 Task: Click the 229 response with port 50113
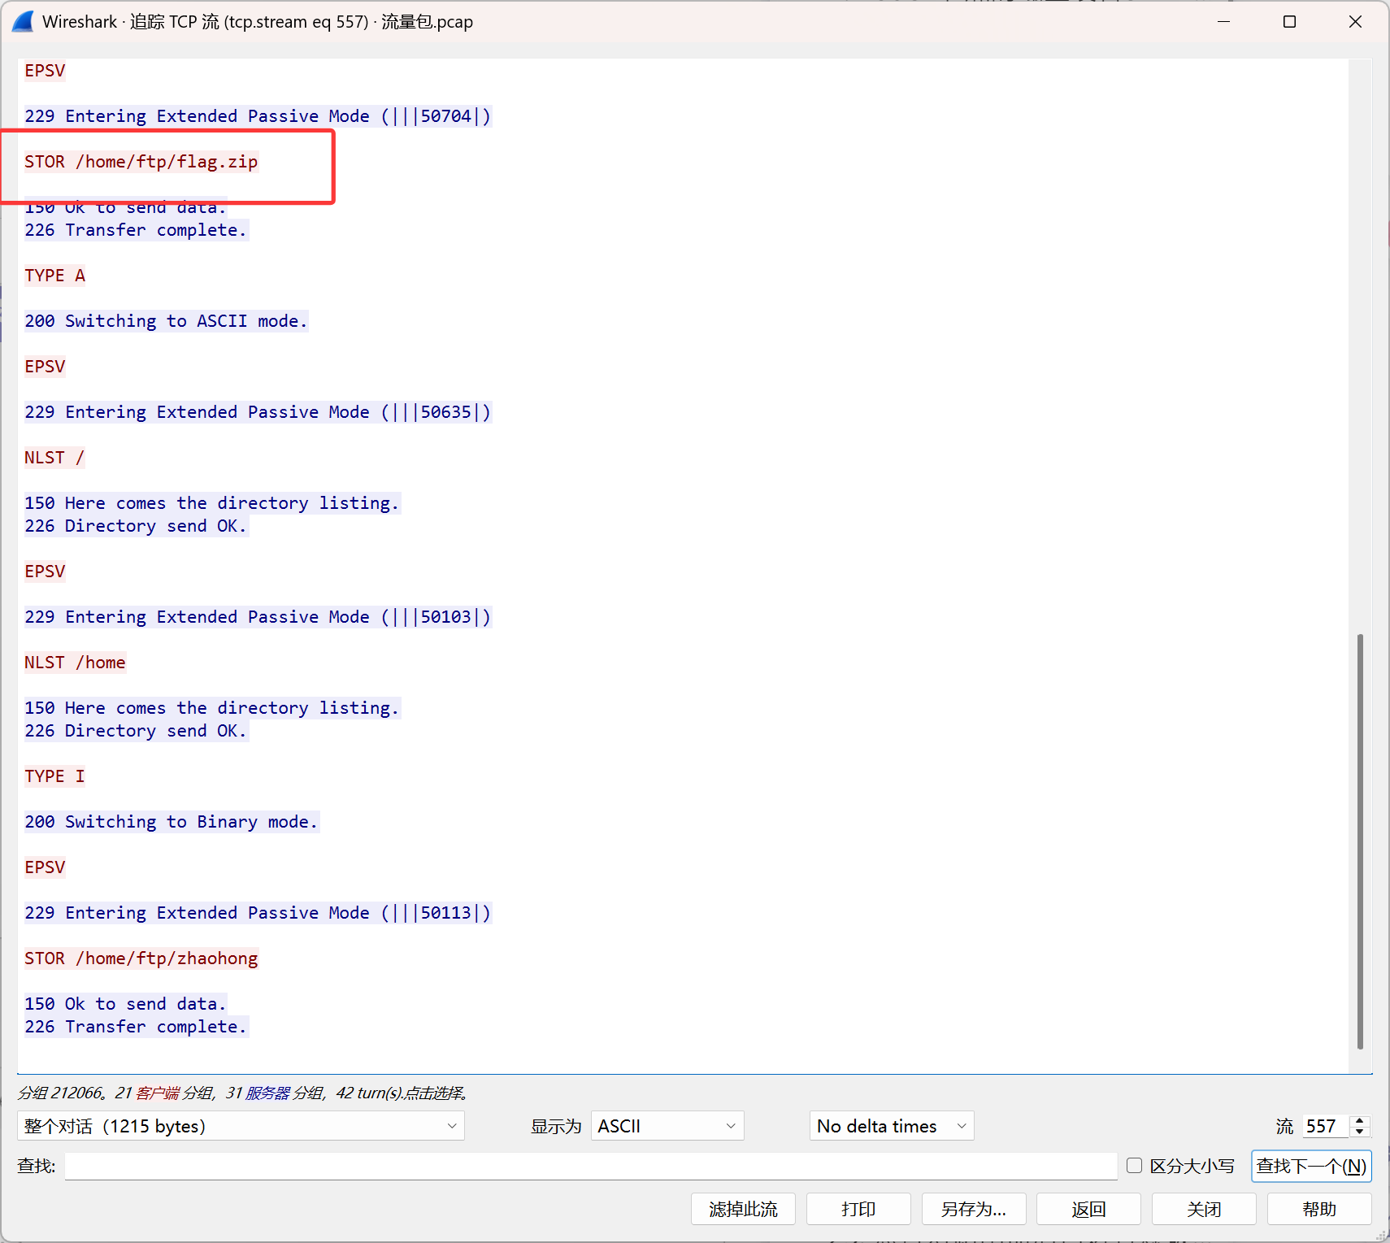point(258,913)
